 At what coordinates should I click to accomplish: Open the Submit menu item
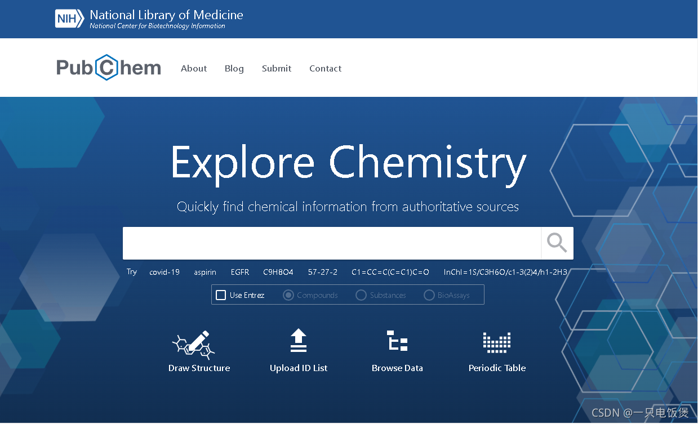[x=277, y=68]
